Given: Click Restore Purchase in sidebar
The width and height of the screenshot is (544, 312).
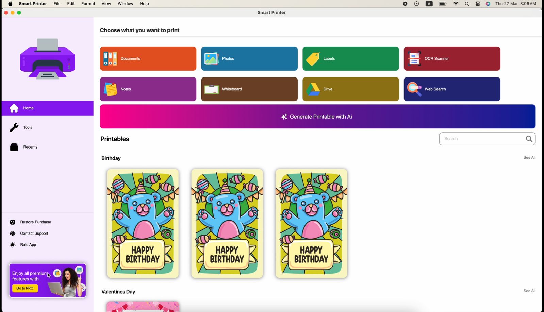Looking at the screenshot, I should (x=35, y=222).
